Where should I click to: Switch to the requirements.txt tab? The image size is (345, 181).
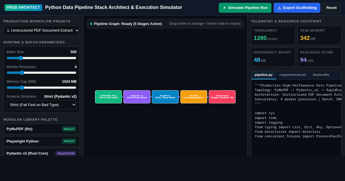click(293, 75)
